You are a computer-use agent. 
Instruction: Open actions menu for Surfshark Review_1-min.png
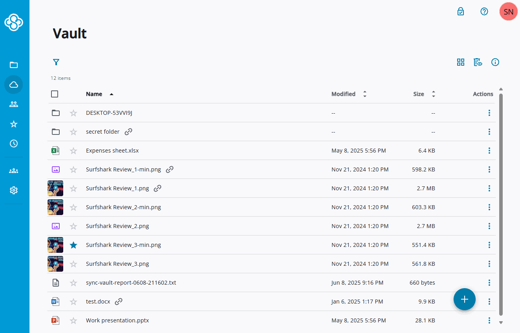pos(489,169)
